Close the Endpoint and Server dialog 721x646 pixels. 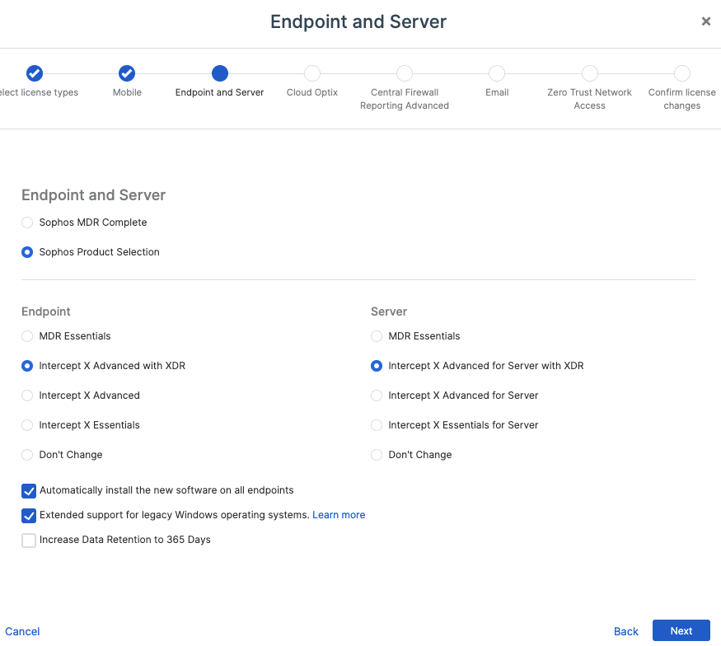coord(706,21)
